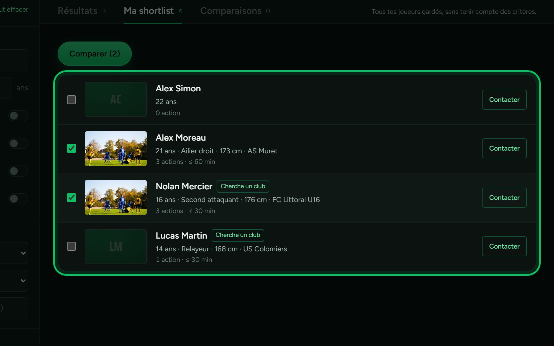Uncheck the Nolan Mercier checkbox

coord(71,198)
